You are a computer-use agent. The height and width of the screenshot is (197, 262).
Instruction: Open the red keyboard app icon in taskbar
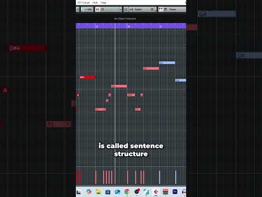(x=165, y=192)
